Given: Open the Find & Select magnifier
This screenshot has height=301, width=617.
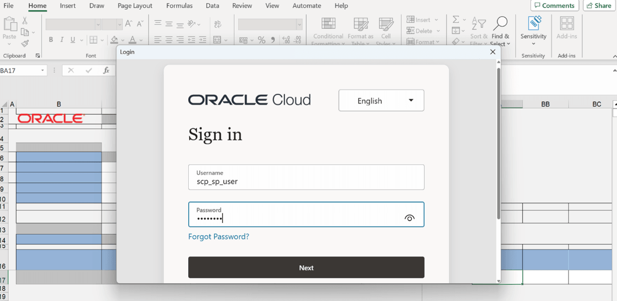Looking at the screenshot, I should pos(500,23).
